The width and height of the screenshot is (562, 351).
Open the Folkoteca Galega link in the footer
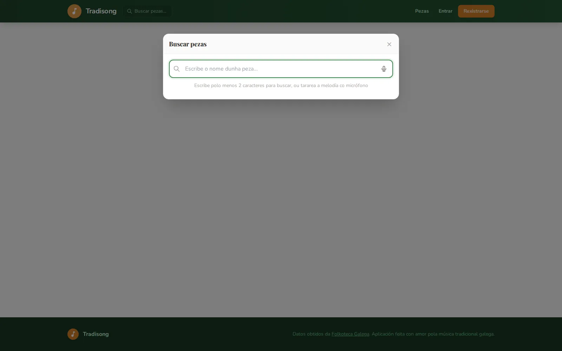[350, 334]
